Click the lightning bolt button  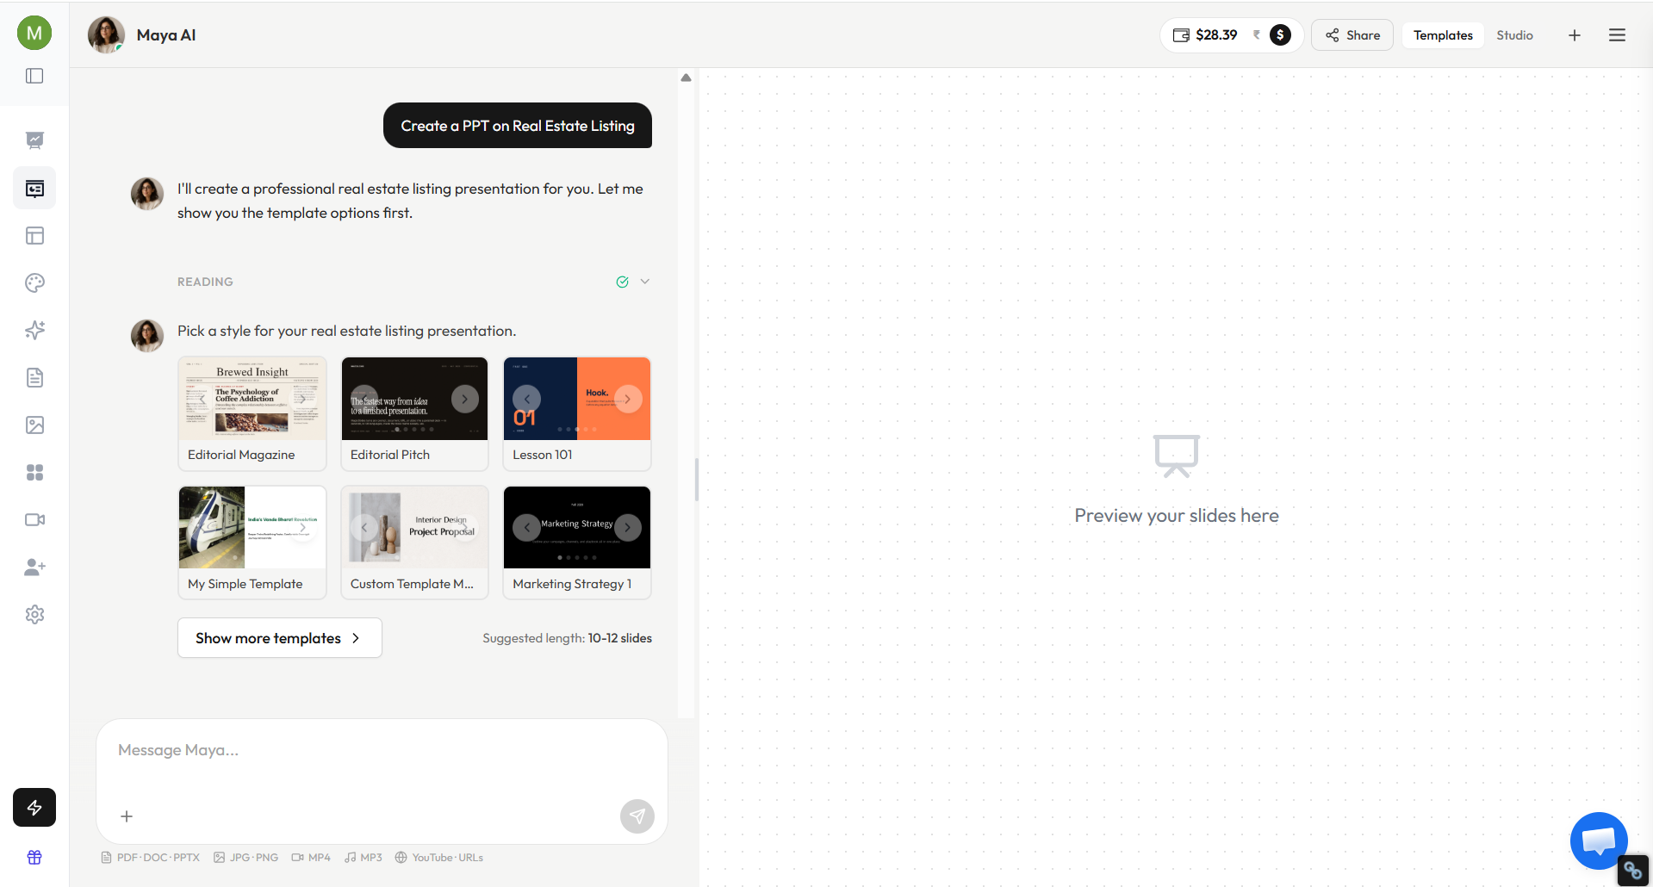pos(34,807)
